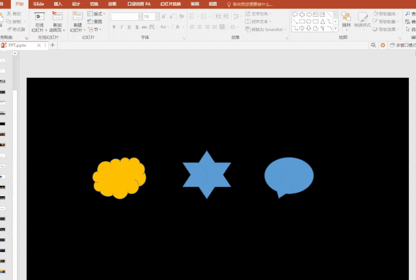Click the 新建幻灯片 new slide icon
Viewport: 416px width, 280px height.
[77, 16]
